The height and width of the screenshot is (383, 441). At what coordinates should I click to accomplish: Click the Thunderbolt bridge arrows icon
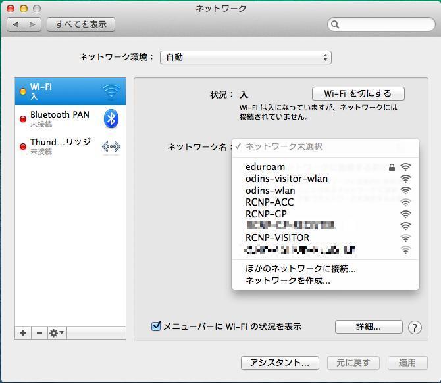[111, 147]
